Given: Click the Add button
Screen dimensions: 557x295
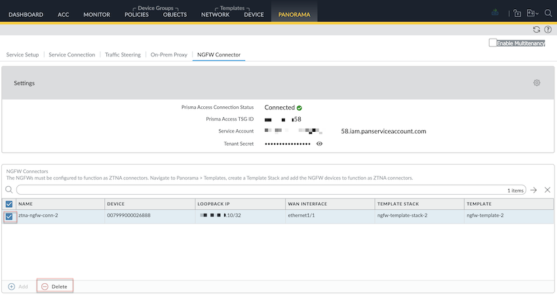Looking at the screenshot, I should [18, 286].
